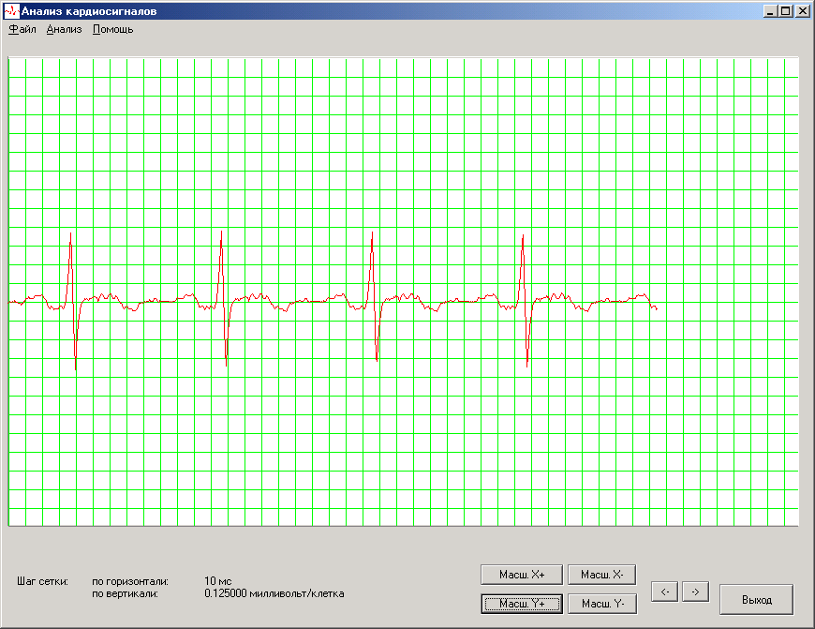This screenshot has width=815, height=629.
Task: Click the Масш. X+ button
Action: click(522, 575)
